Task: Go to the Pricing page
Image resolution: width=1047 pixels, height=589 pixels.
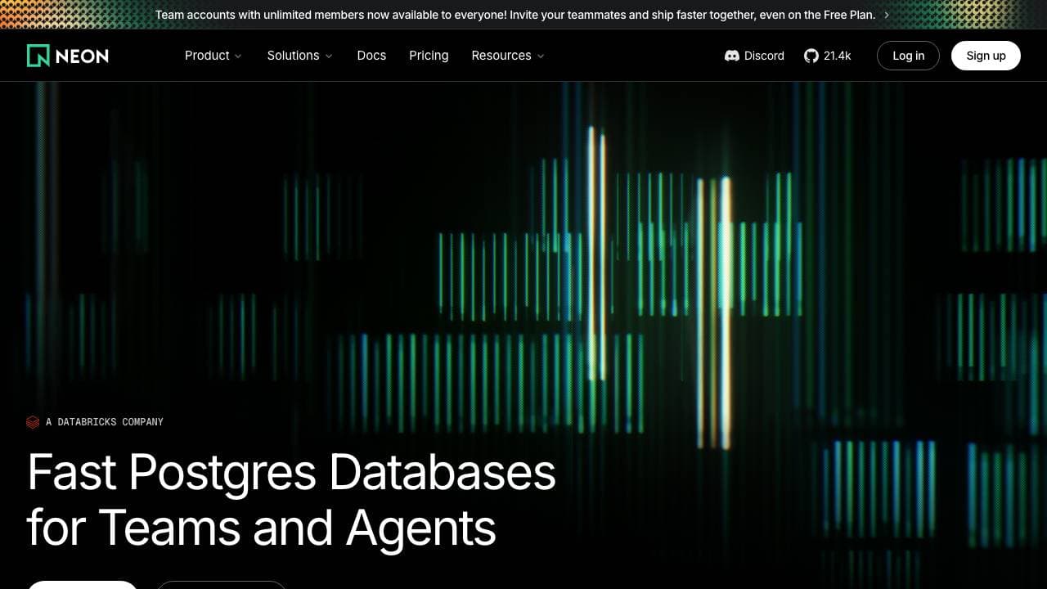Action: point(429,56)
